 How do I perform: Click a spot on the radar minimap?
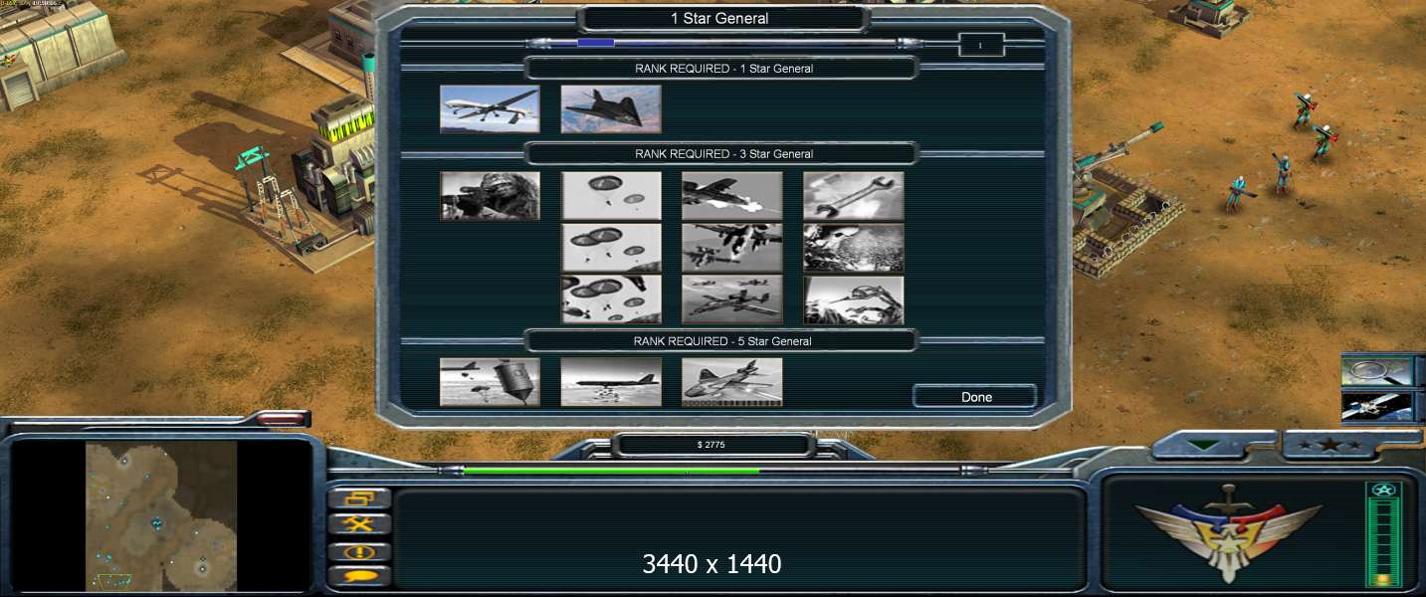click(x=161, y=516)
